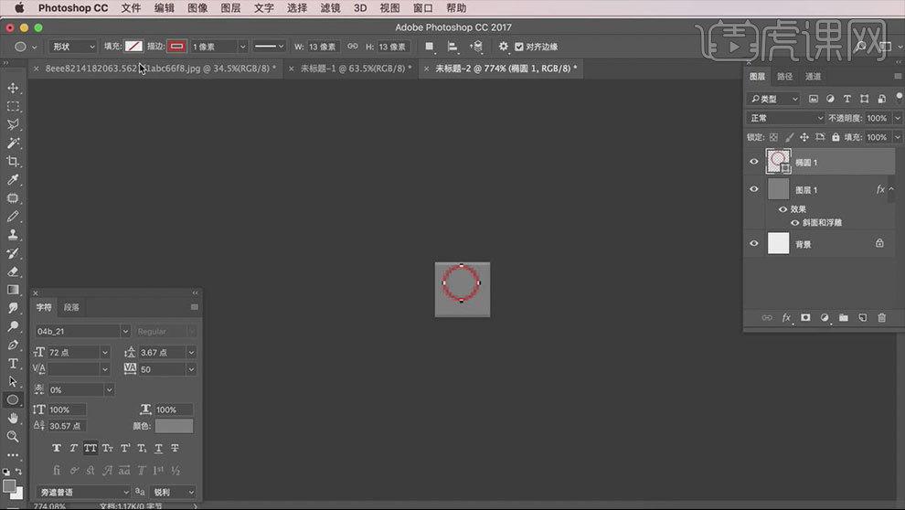Select the Clone Stamp tool
Screen dimensions: 905x510
[13, 235]
